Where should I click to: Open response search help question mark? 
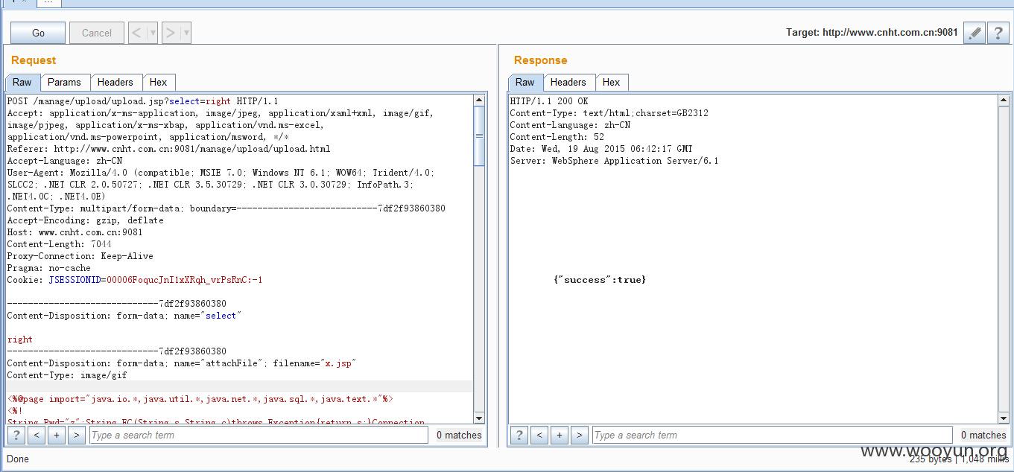(519, 435)
